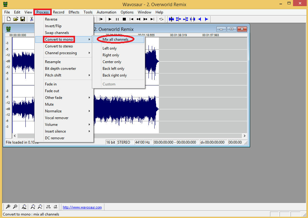Click the Open file folder icon
Viewport: 308px width, 218px height.
tap(16, 19)
